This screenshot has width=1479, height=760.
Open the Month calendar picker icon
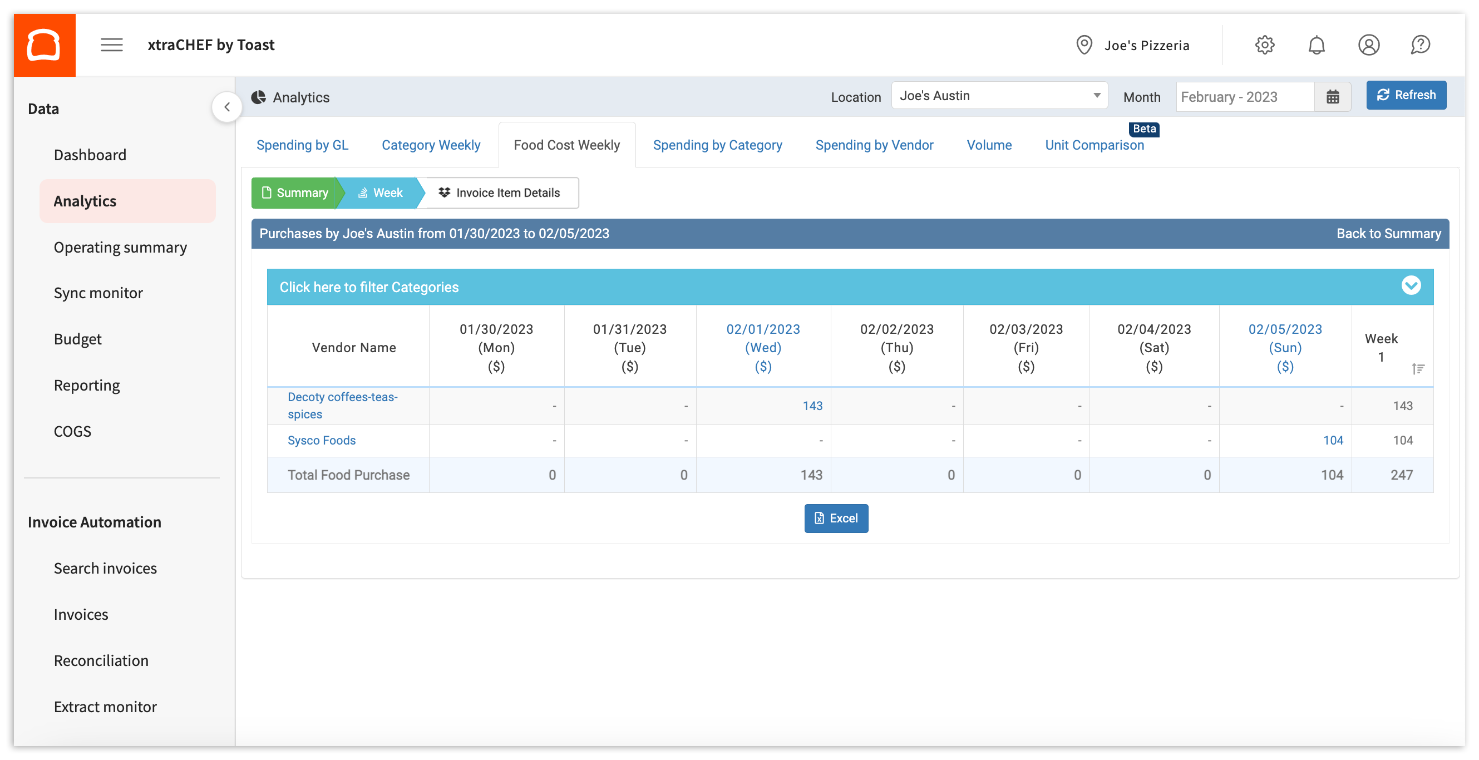pyautogui.click(x=1332, y=96)
